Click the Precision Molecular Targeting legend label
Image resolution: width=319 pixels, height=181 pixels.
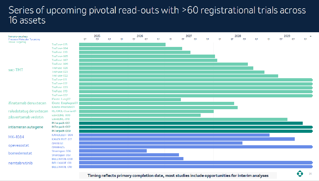(x=24, y=39)
